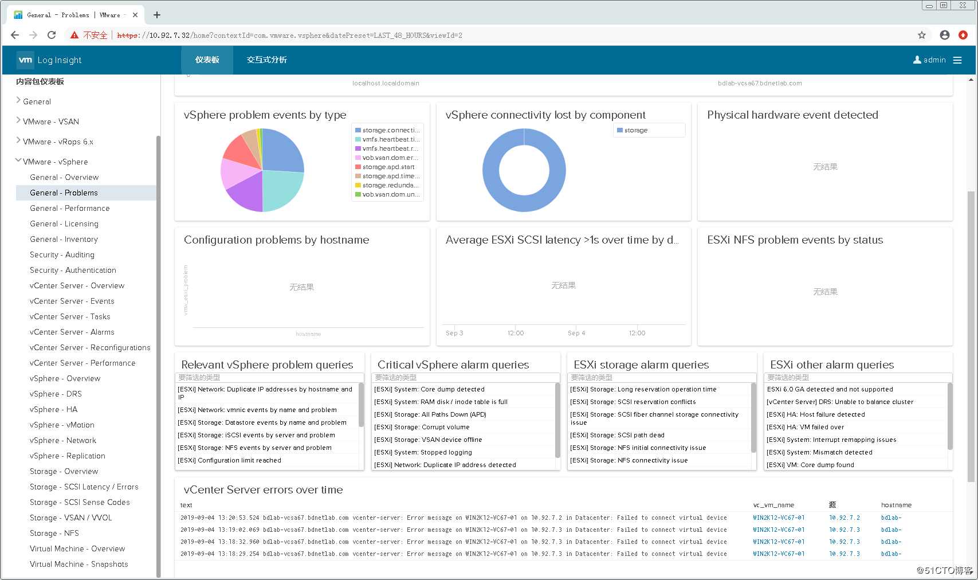Click the first WIN2K12-VC67-01 link with source 10.92.7.2

[x=779, y=518]
